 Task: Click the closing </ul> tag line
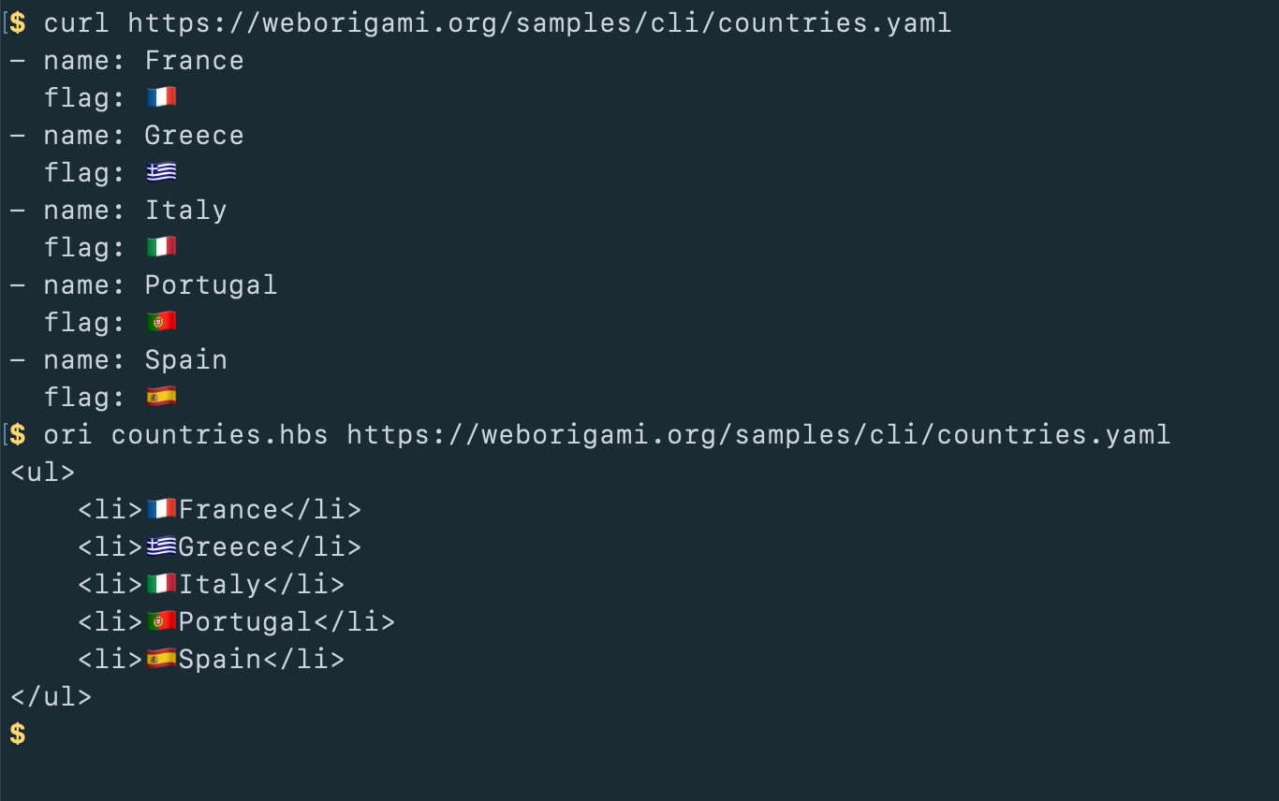point(51,697)
